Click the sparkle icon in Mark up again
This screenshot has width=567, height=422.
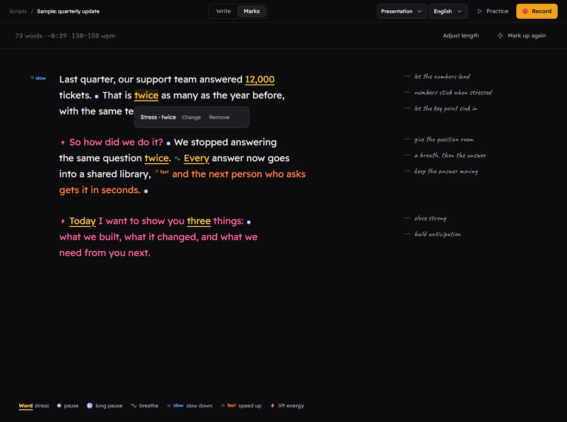point(500,36)
